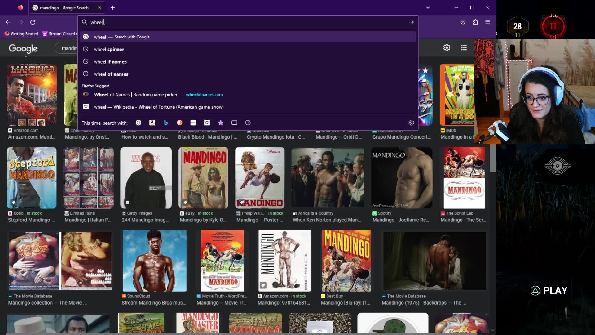The image size is (595, 335).
Task: Search open tabs via the tabs icon
Action: click(x=234, y=123)
